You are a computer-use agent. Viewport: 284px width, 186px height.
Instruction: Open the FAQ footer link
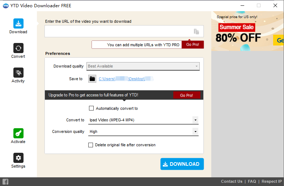click(252, 181)
